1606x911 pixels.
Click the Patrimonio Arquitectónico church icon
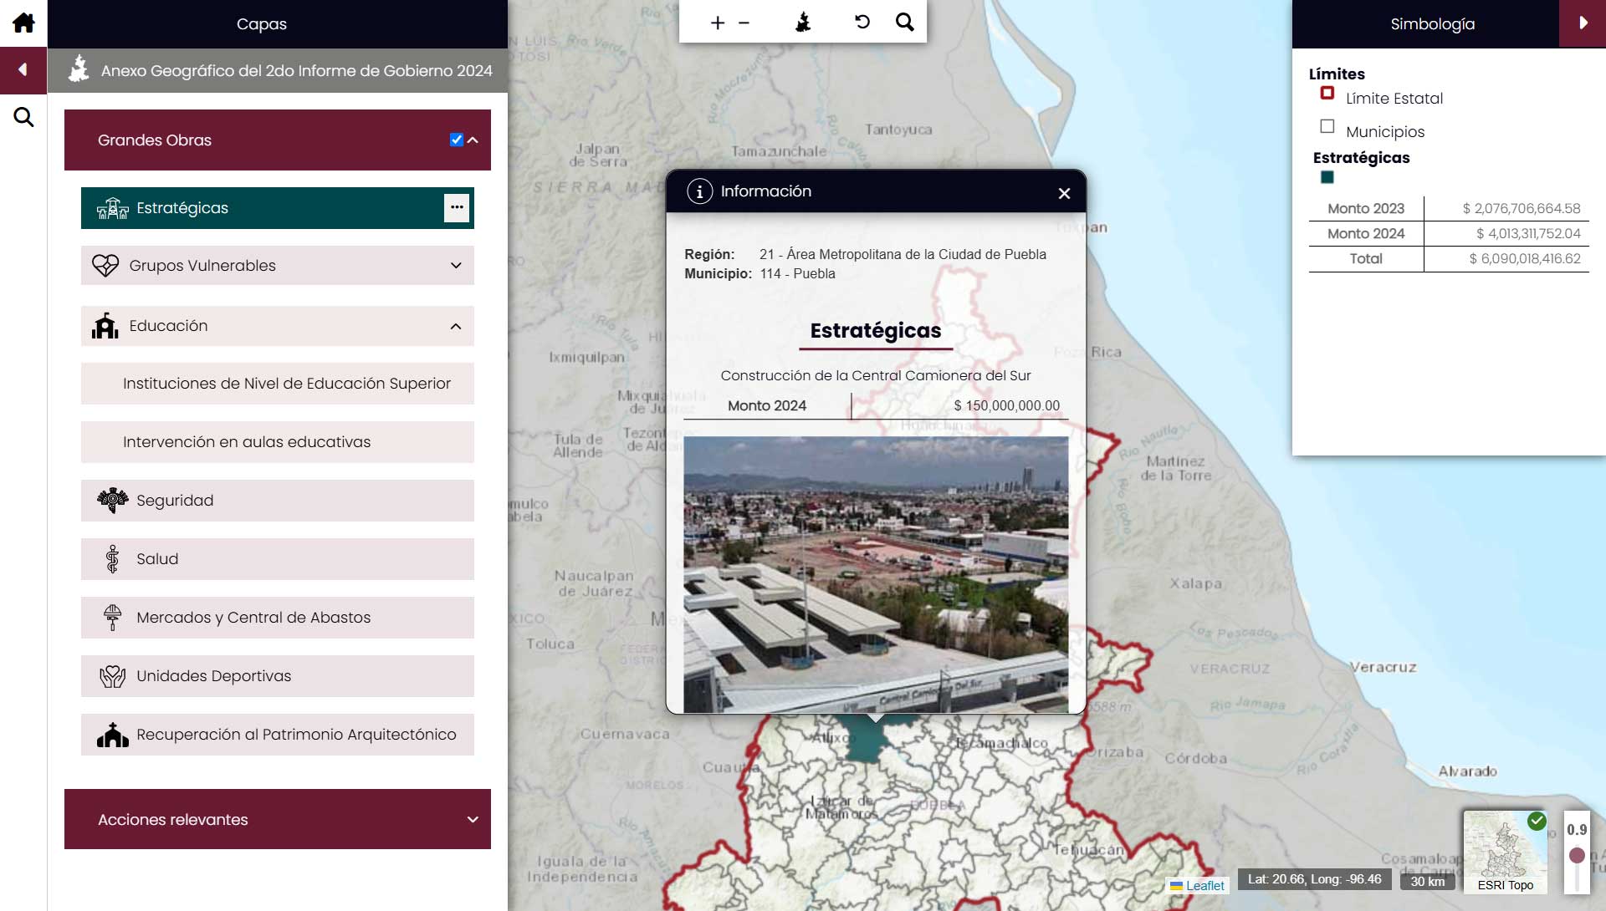[112, 735]
